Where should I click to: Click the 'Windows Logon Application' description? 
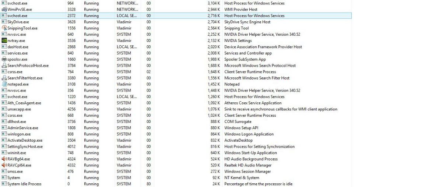[x=249, y=134]
